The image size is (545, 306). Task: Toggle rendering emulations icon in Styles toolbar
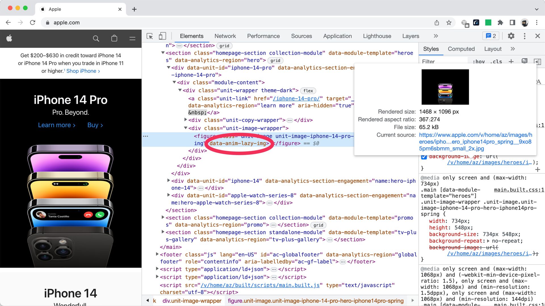pos(525,61)
